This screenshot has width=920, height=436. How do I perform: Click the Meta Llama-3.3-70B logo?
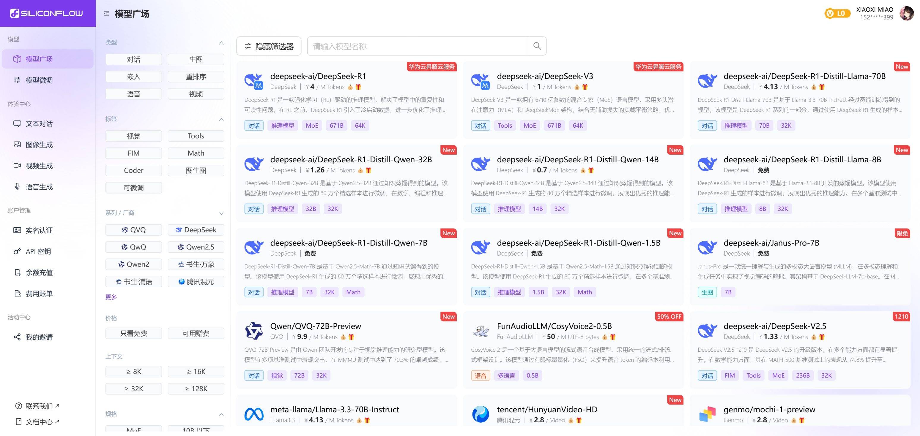pos(253,414)
